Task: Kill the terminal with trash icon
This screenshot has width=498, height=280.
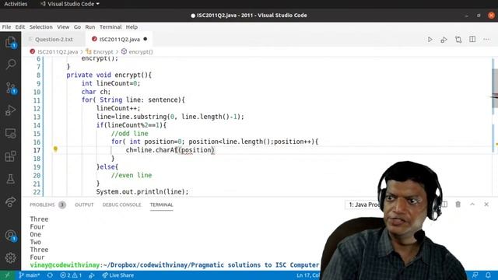Action: (x=458, y=205)
